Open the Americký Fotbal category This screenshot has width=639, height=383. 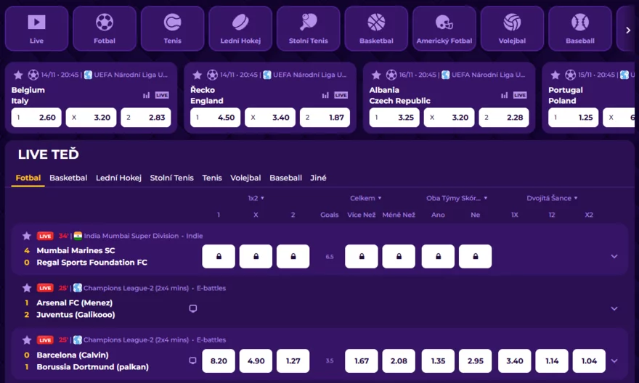(x=444, y=29)
